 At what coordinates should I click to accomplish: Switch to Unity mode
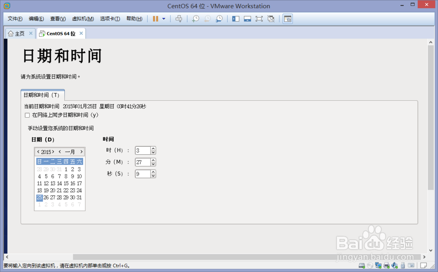point(271,19)
